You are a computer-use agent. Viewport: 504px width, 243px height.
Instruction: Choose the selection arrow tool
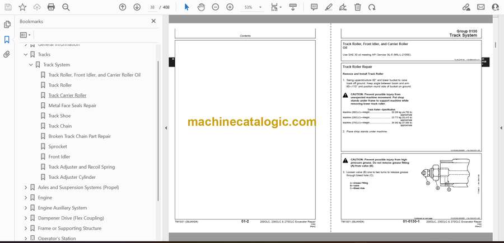click(186, 7)
